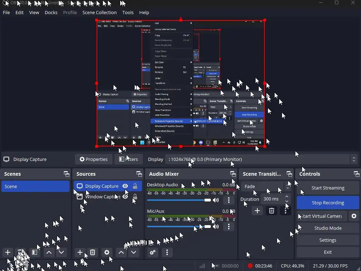Toggle visibility eye for Window Capture
Image resolution: width=361 pixels, height=271 pixels.
coord(125,197)
